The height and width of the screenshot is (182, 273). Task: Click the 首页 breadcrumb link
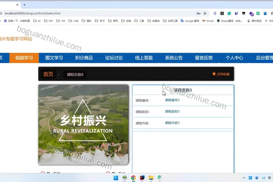pyautogui.click(x=48, y=74)
